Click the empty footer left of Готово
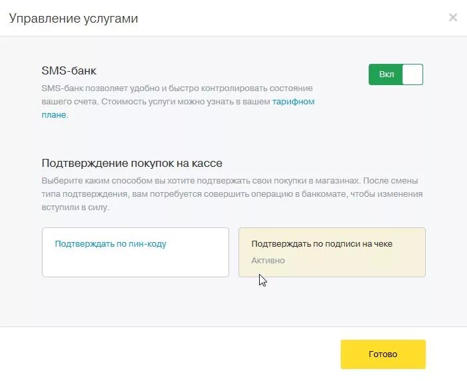 tap(166, 354)
